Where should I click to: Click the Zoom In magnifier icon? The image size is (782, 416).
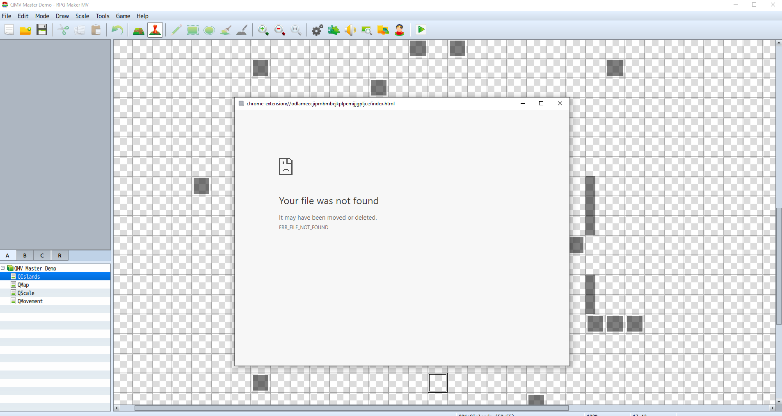[x=263, y=30]
